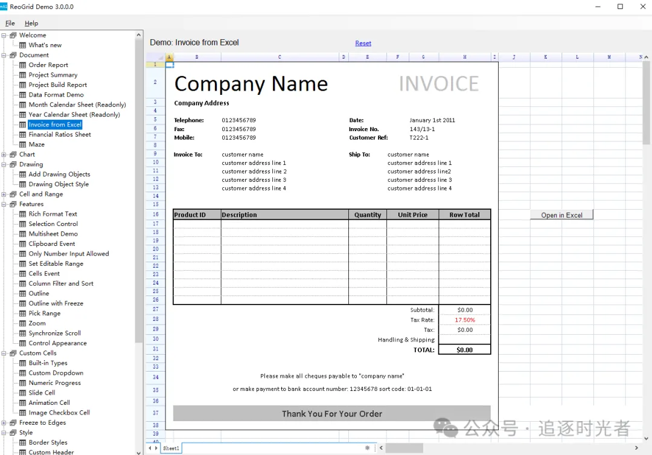Collapse the Features tree node
The image size is (652, 455).
[4, 204]
